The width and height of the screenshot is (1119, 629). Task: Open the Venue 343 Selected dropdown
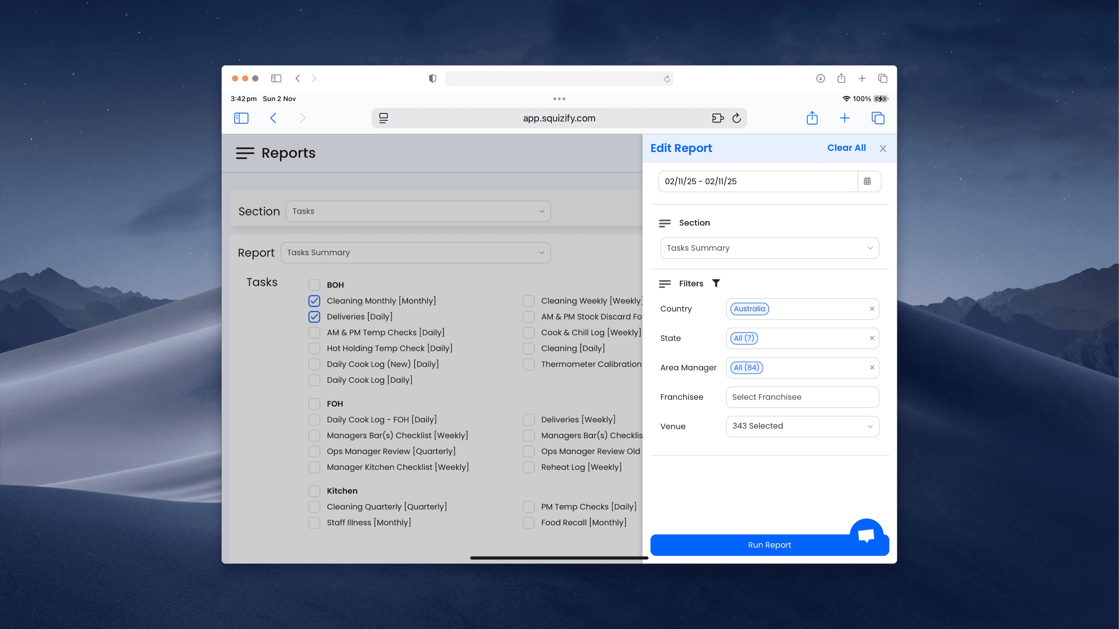point(802,426)
